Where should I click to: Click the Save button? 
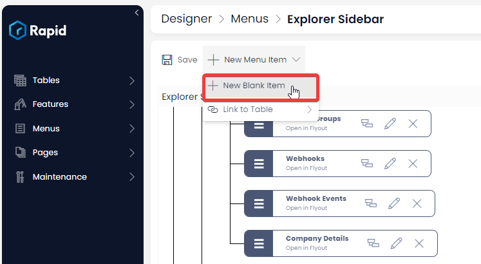[x=180, y=59]
